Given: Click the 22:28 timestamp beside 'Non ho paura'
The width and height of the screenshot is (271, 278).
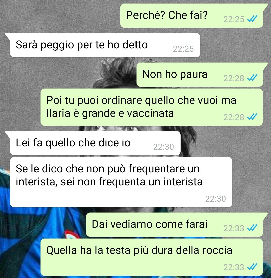Looking at the screenshot, I should point(234,78).
